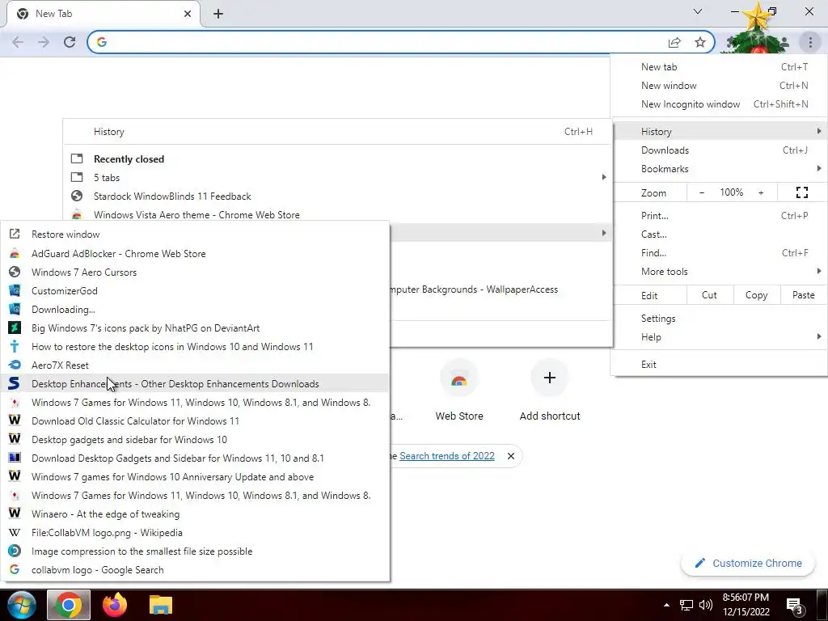Click the Back navigation arrow

18,42
